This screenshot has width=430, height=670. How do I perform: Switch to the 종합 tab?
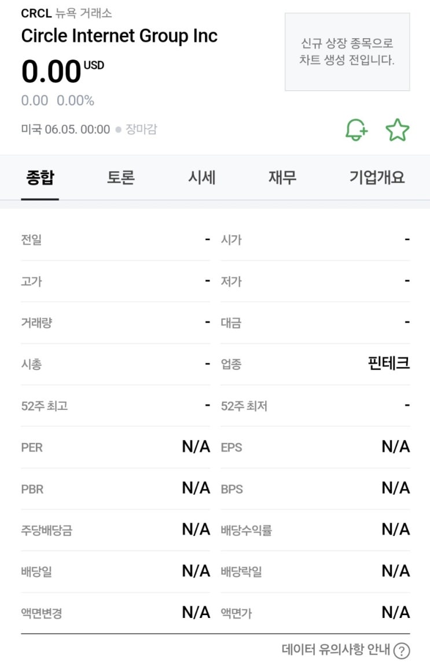40,177
